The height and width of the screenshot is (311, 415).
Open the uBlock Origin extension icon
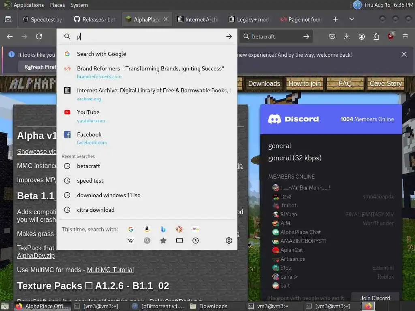(x=391, y=36)
